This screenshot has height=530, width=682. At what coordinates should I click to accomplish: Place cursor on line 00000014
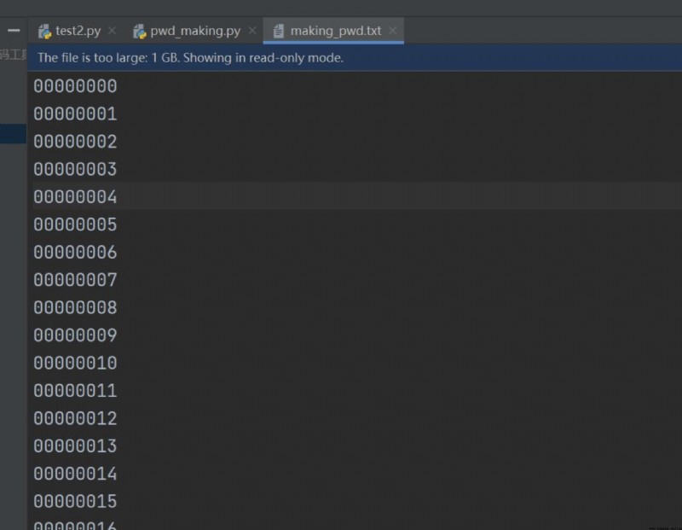(75, 474)
